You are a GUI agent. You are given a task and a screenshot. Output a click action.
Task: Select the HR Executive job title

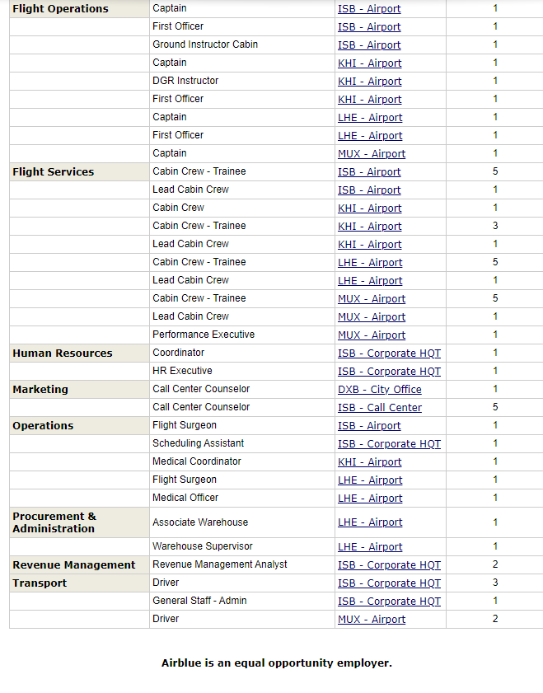[182, 371]
